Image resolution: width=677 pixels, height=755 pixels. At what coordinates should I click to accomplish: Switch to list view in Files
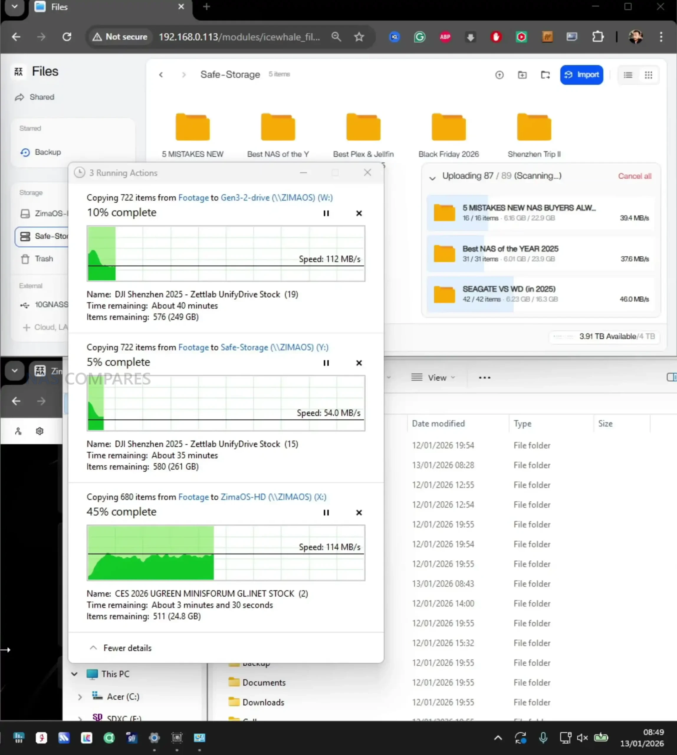(628, 75)
